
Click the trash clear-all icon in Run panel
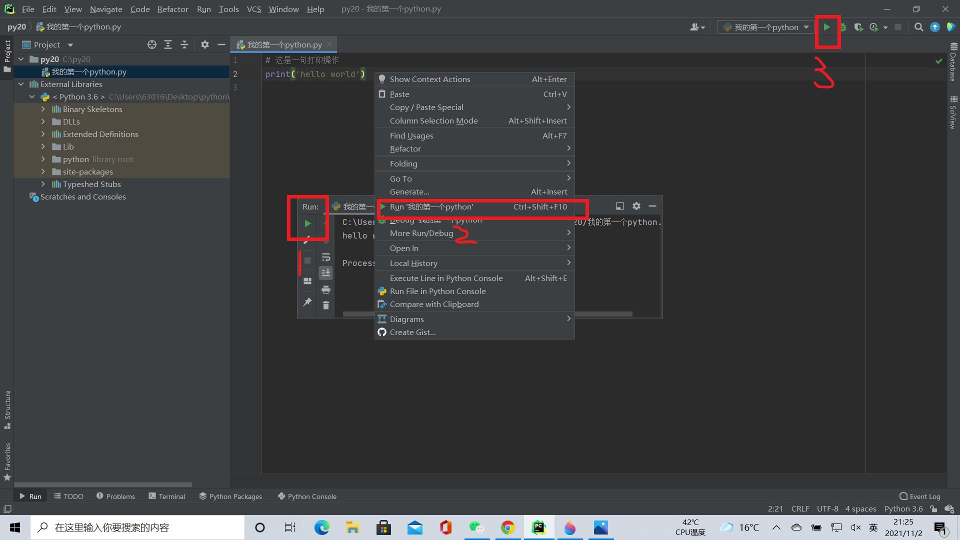[326, 305]
